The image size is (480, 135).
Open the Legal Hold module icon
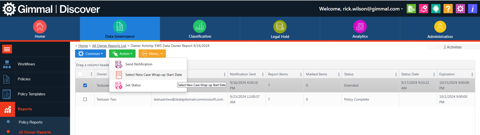click(x=280, y=27)
